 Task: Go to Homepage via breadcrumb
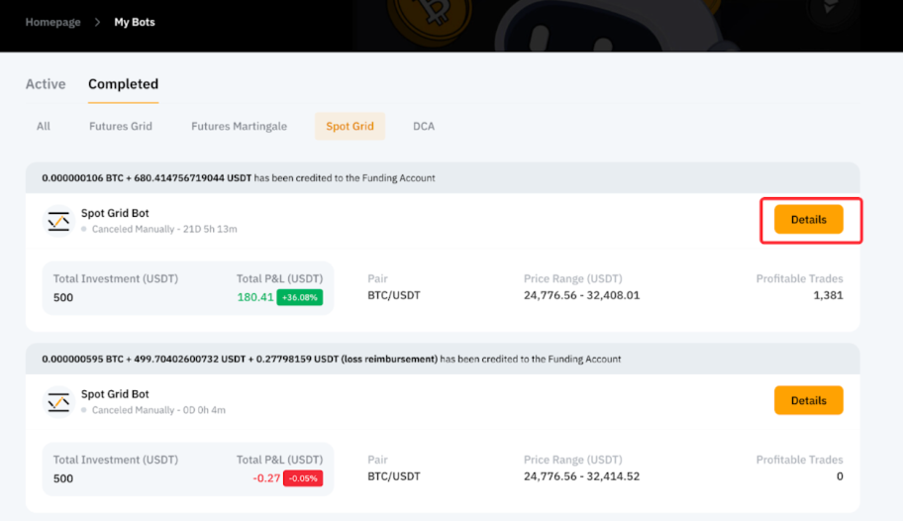(x=52, y=22)
